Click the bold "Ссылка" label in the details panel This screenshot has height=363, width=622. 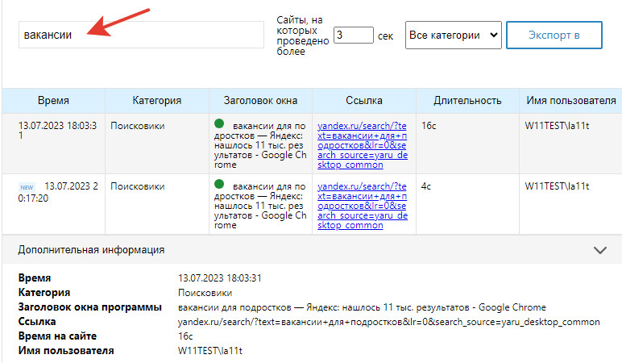(37, 322)
